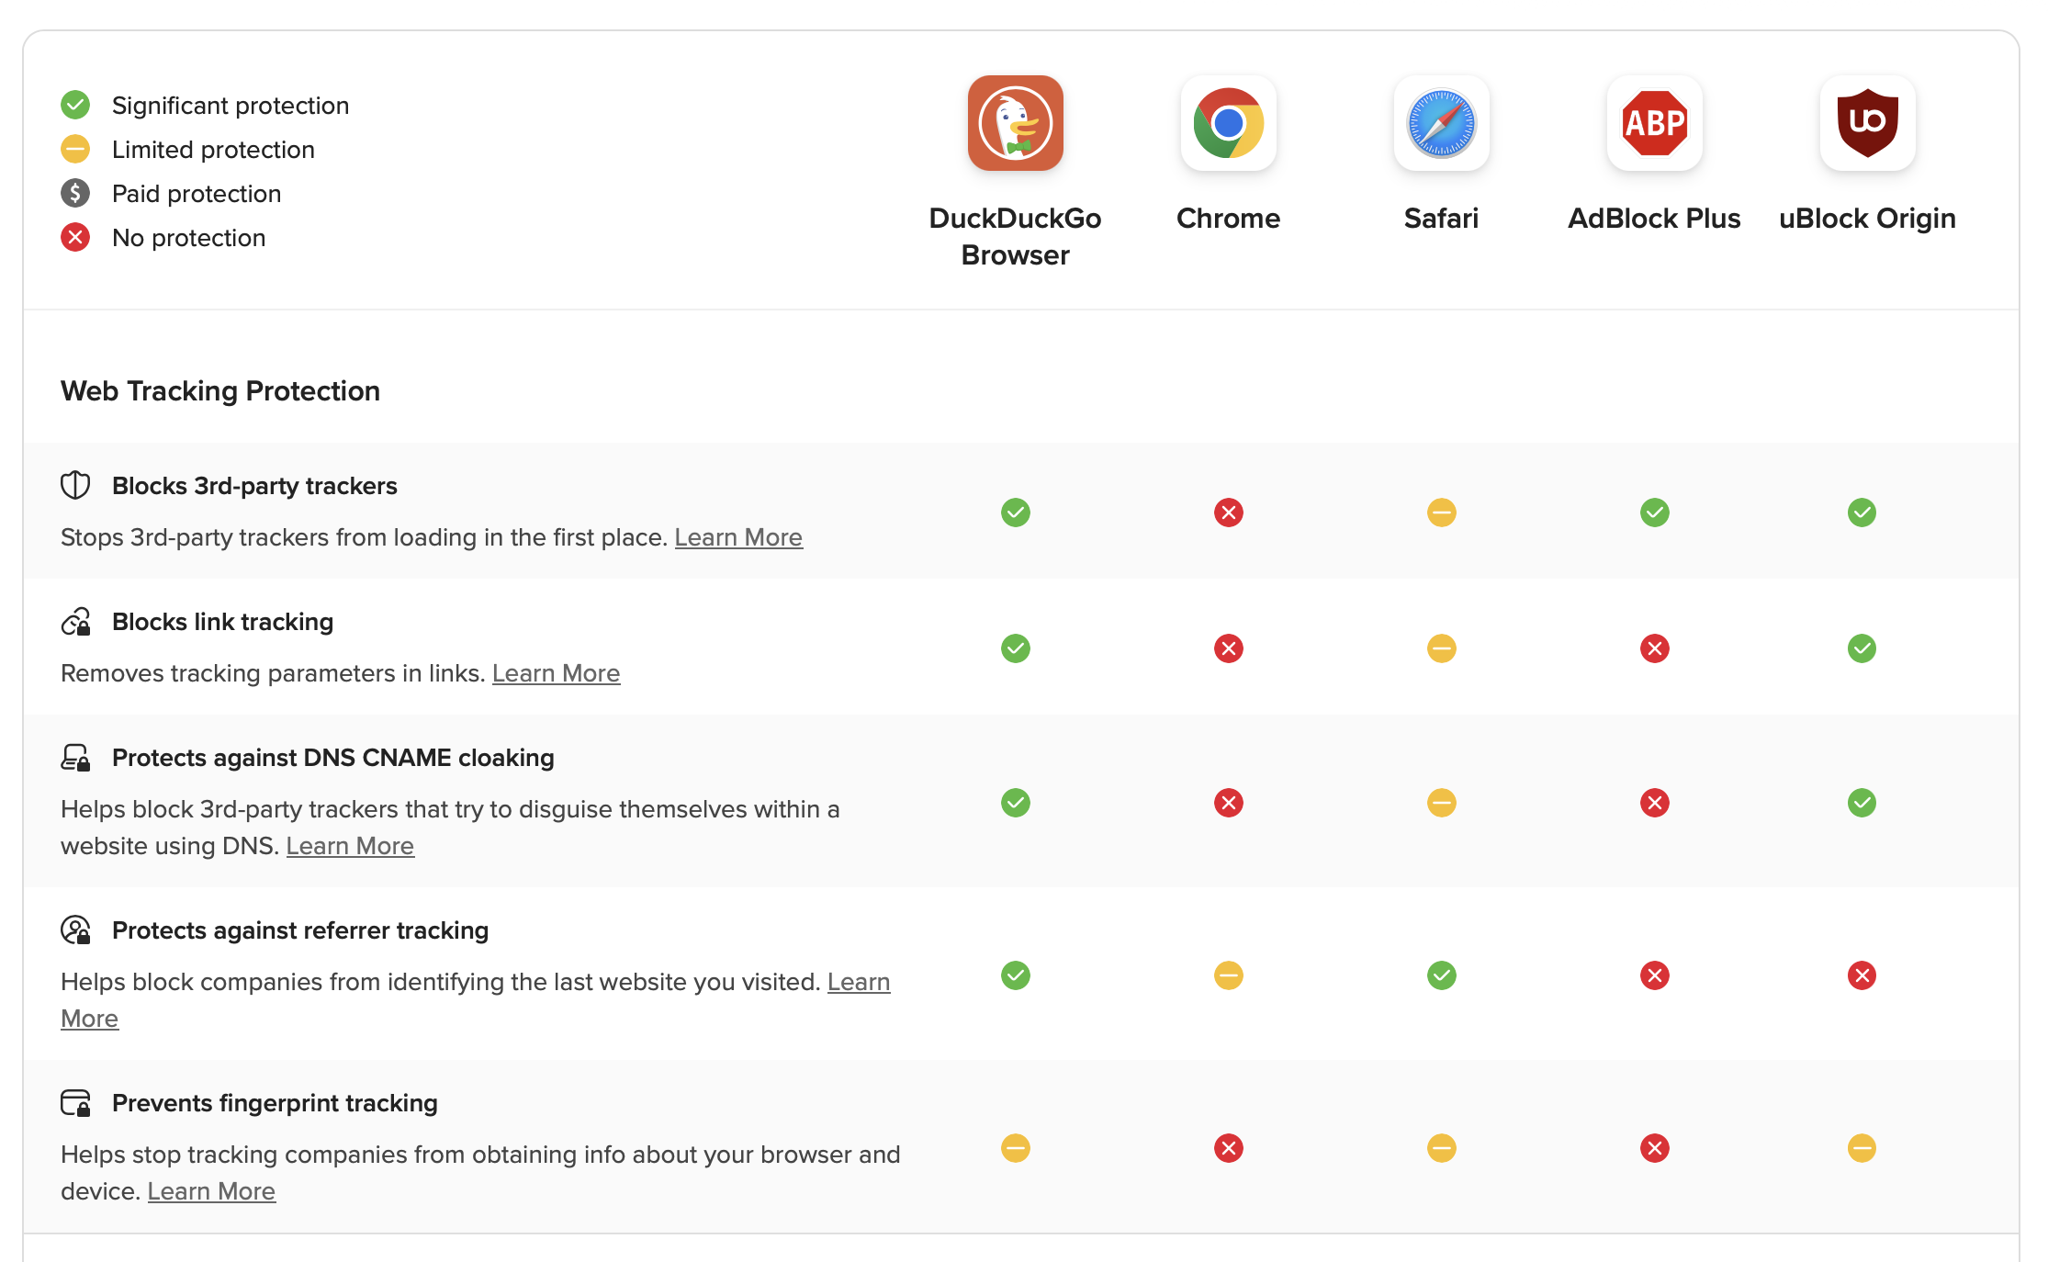
Task: Click the Chrome browser icon
Action: 1228,123
